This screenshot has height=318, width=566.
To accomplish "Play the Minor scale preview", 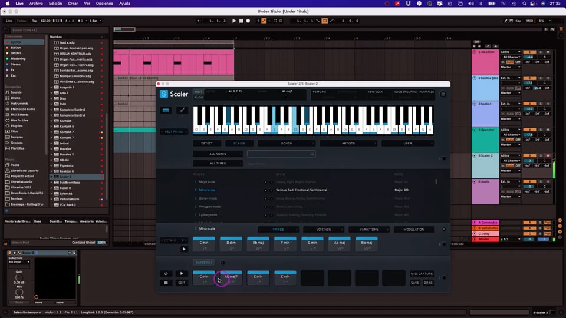I will [x=266, y=190].
